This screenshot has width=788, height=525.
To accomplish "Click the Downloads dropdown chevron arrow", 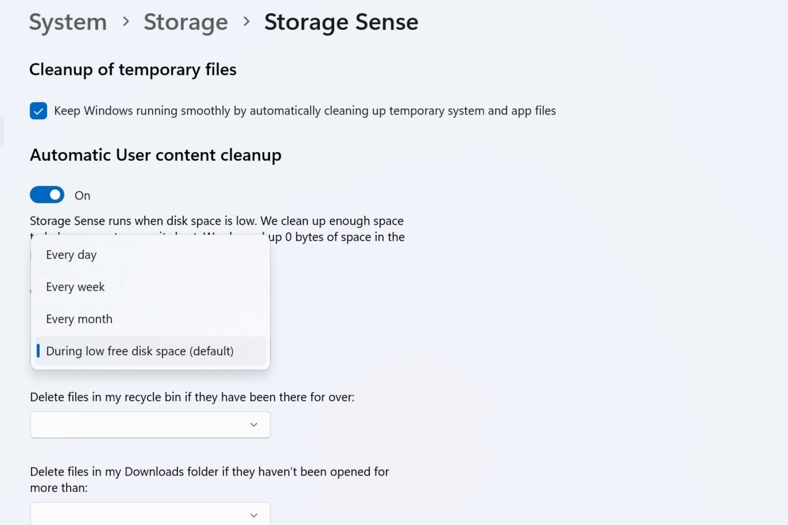I will [x=254, y=514].
